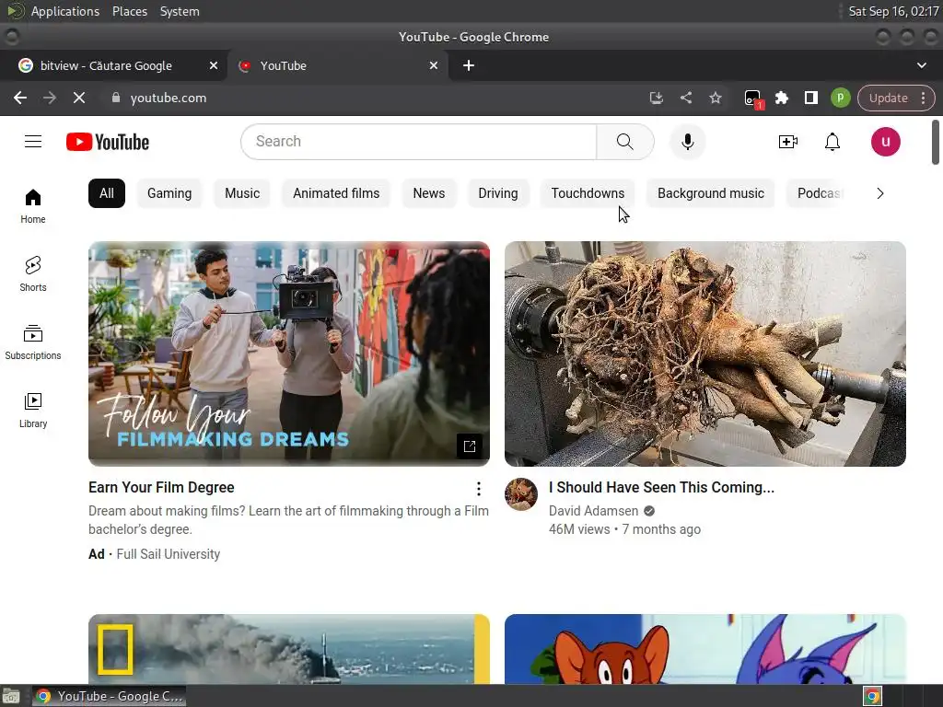Open the Applications menu in the top panel
The width and height of the screenshot is (943, 707).
pyautogui.click(x=65, y=11)
